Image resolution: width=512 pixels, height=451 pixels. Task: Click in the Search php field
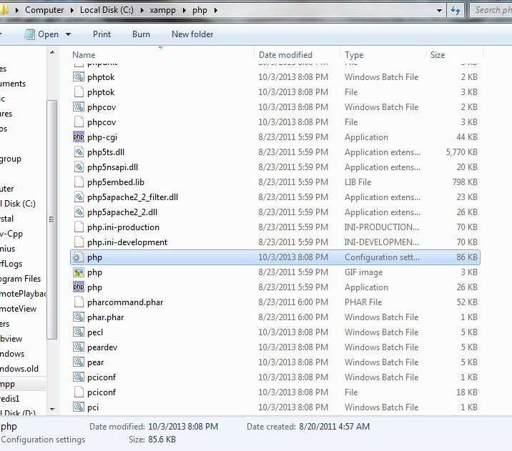[491, 10]
